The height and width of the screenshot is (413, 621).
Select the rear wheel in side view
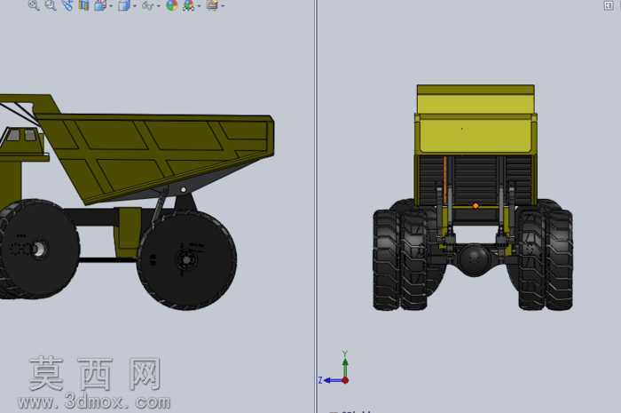click(x=187, y=260)
